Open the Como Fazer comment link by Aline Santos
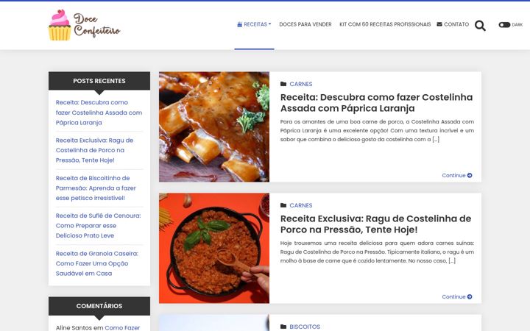 122,327
